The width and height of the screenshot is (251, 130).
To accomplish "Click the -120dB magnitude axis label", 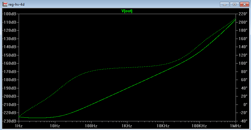I will click(x=9, y=30).
